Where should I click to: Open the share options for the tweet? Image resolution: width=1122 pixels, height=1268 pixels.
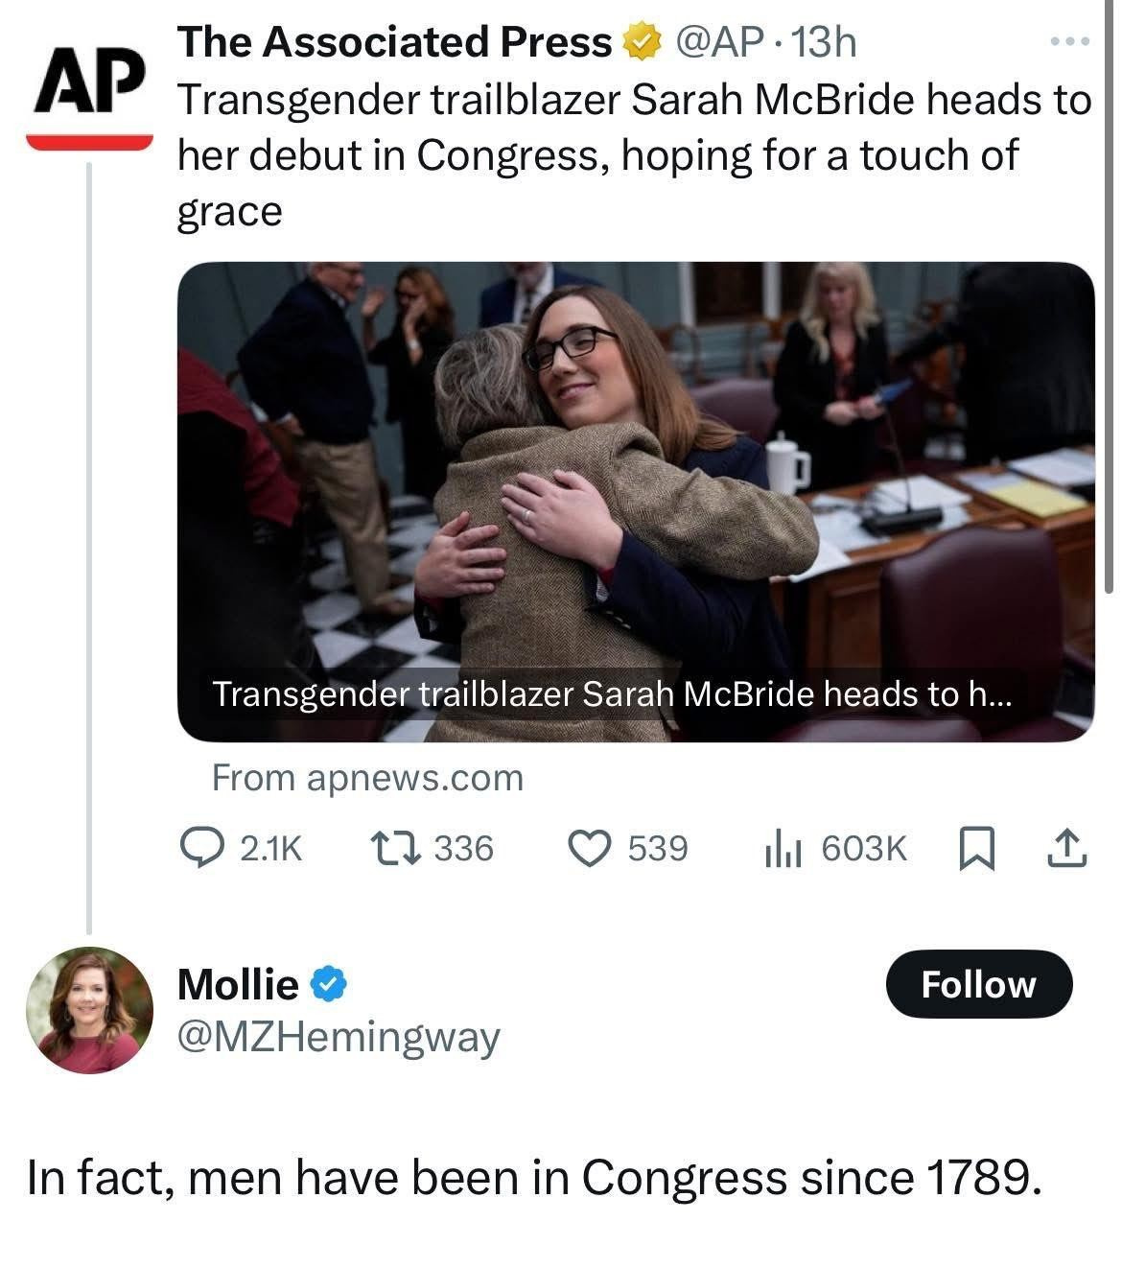tap(1068, 847)
